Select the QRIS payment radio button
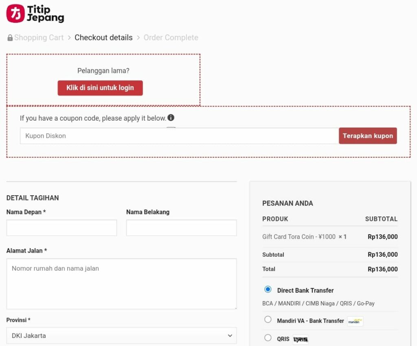Screen dimensions: 417x346 (268, 337)
